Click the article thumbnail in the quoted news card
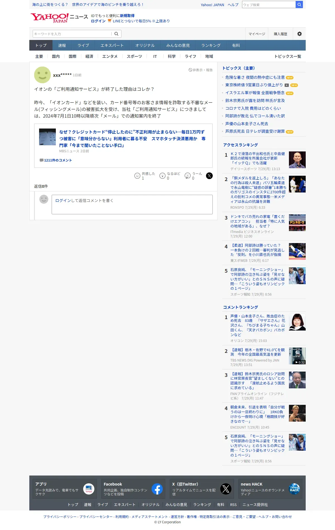 [x=47, y=137]
